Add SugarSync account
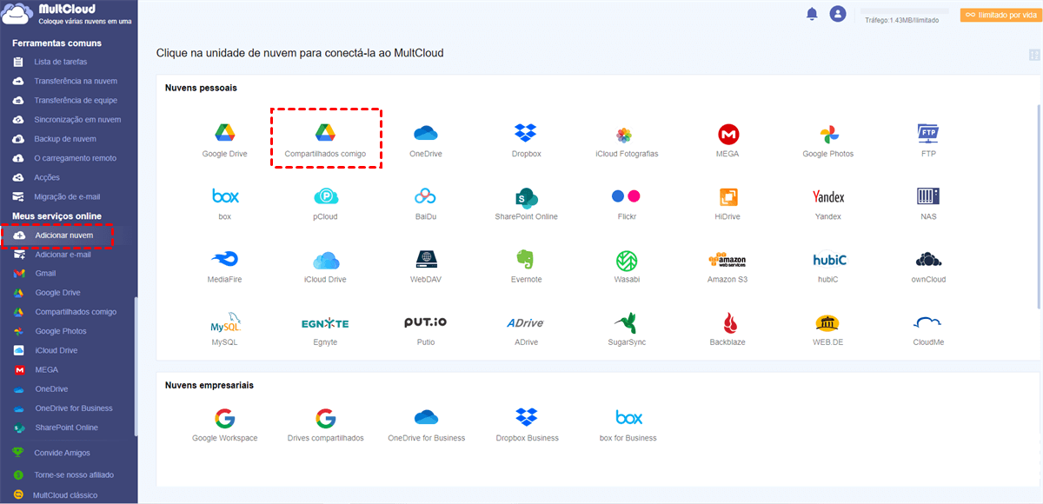 coord(627,328)
